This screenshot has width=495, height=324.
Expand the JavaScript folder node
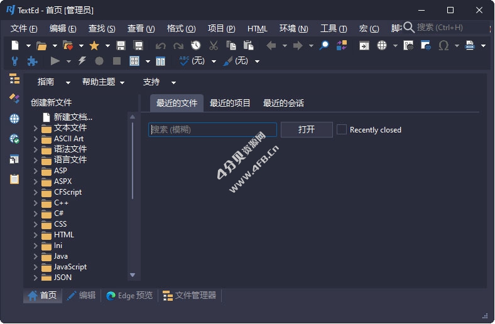click(x=35, y=267)
